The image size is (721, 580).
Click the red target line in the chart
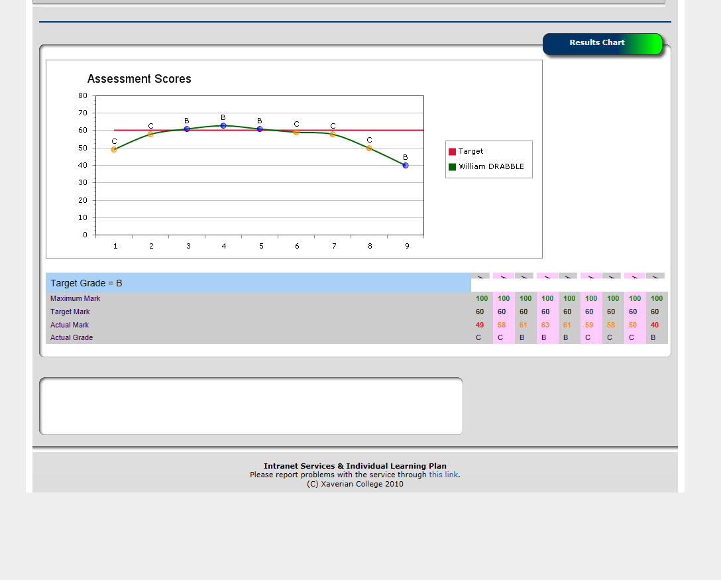pos(268,130)
